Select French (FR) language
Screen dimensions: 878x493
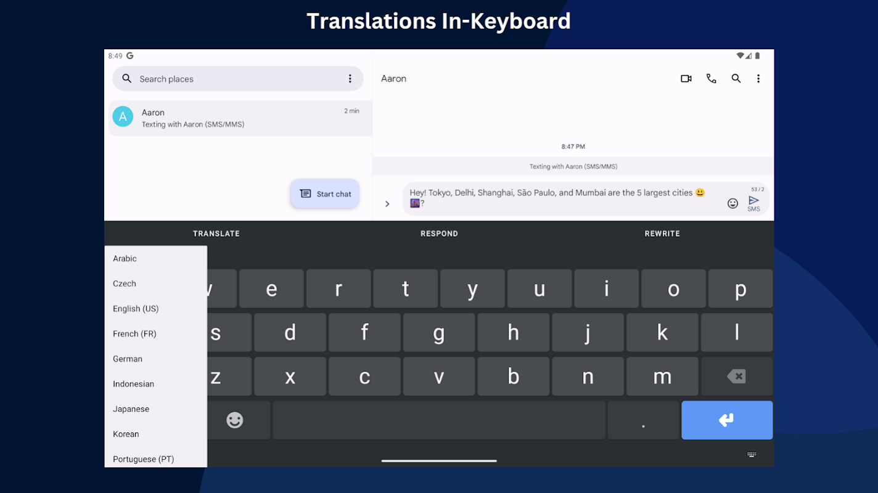pyautogui.click(x=156, y=334)
